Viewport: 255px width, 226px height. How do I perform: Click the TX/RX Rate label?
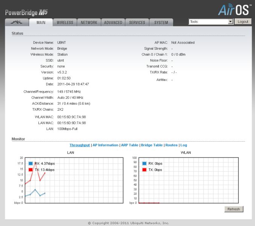(159, 72)
